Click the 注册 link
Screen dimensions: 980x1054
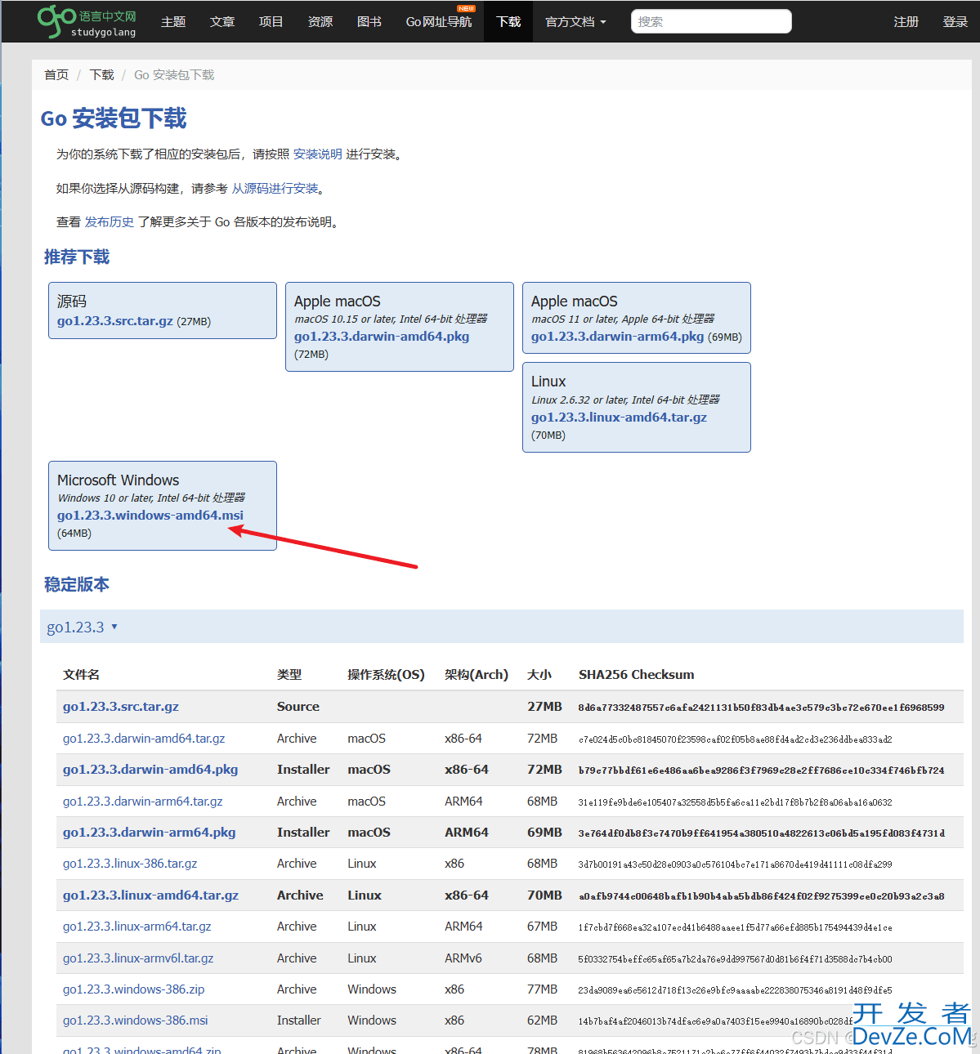pos(906,21)
